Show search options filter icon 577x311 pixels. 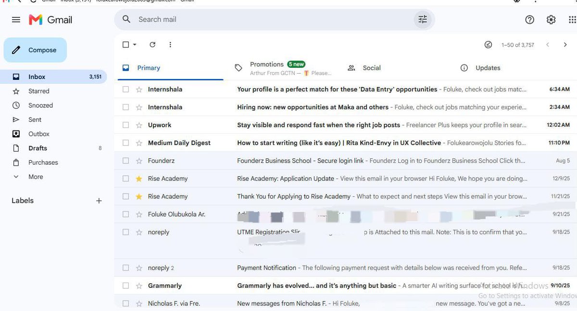tap(423, 19)
